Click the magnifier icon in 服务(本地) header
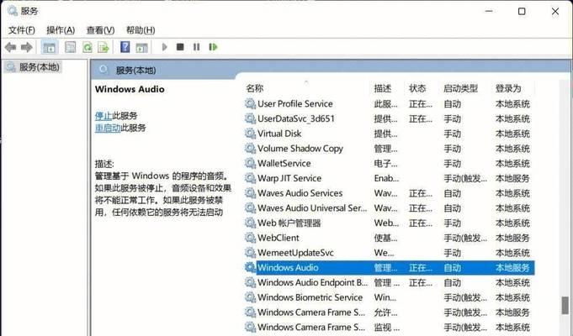The width and height of the screenshot is (573, 336). pyautogui.click(x=103, y=70)
